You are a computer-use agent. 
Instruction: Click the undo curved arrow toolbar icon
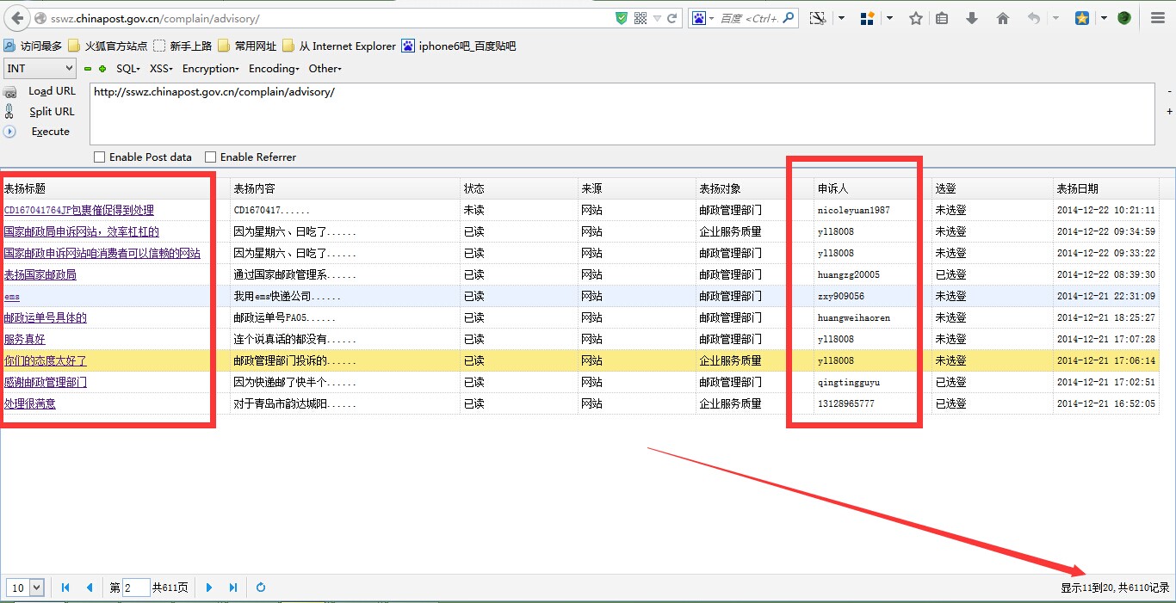coord(1034,18)
